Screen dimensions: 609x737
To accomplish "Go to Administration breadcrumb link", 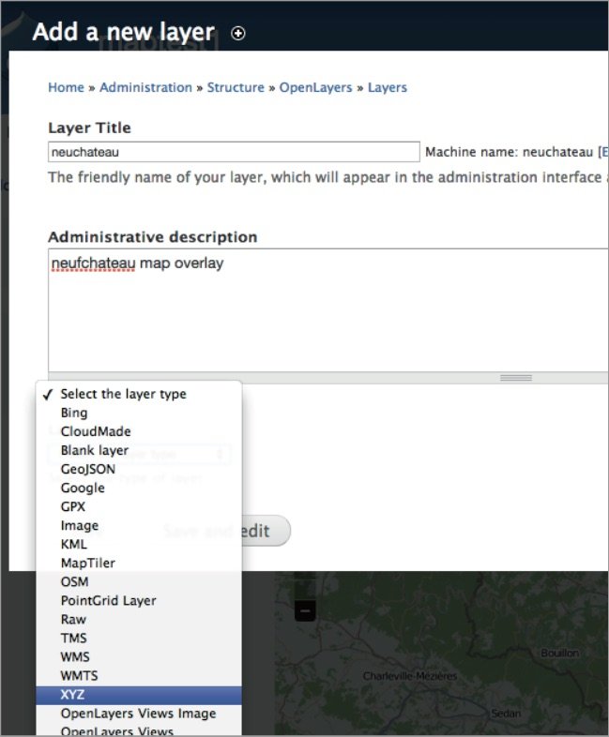I will click(146, 87).
